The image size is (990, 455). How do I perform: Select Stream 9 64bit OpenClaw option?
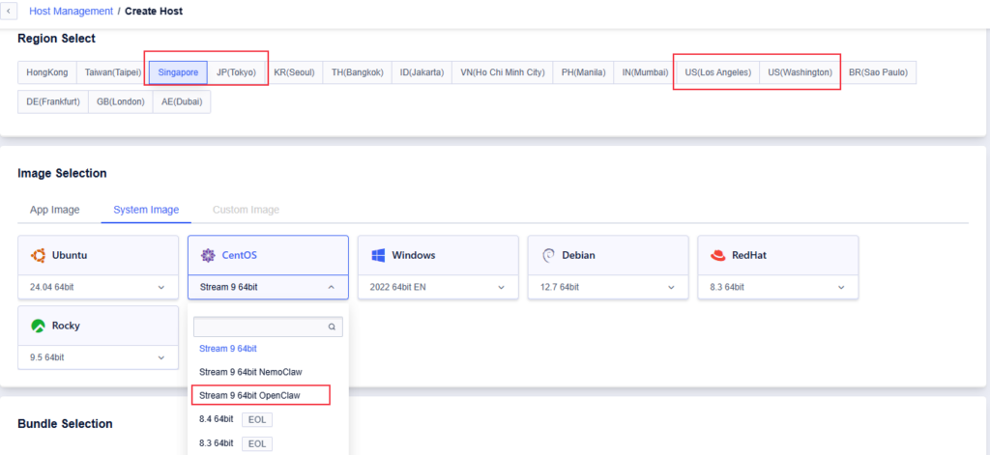[x=259, y=395]
